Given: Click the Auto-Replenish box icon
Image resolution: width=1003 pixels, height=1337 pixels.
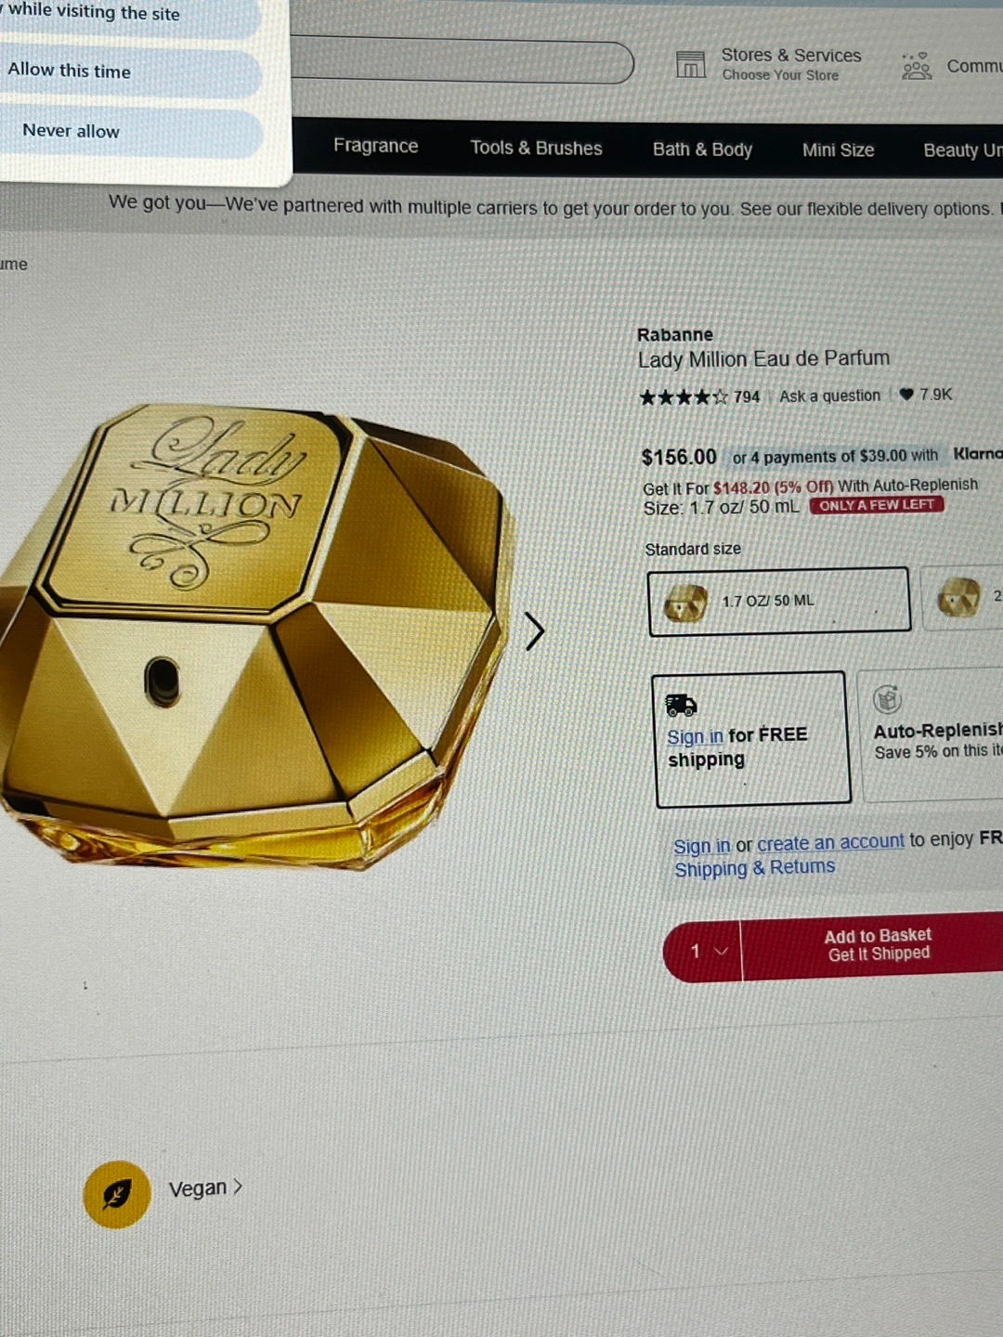Looking at the screenshot, I should [x=888, y=698].
